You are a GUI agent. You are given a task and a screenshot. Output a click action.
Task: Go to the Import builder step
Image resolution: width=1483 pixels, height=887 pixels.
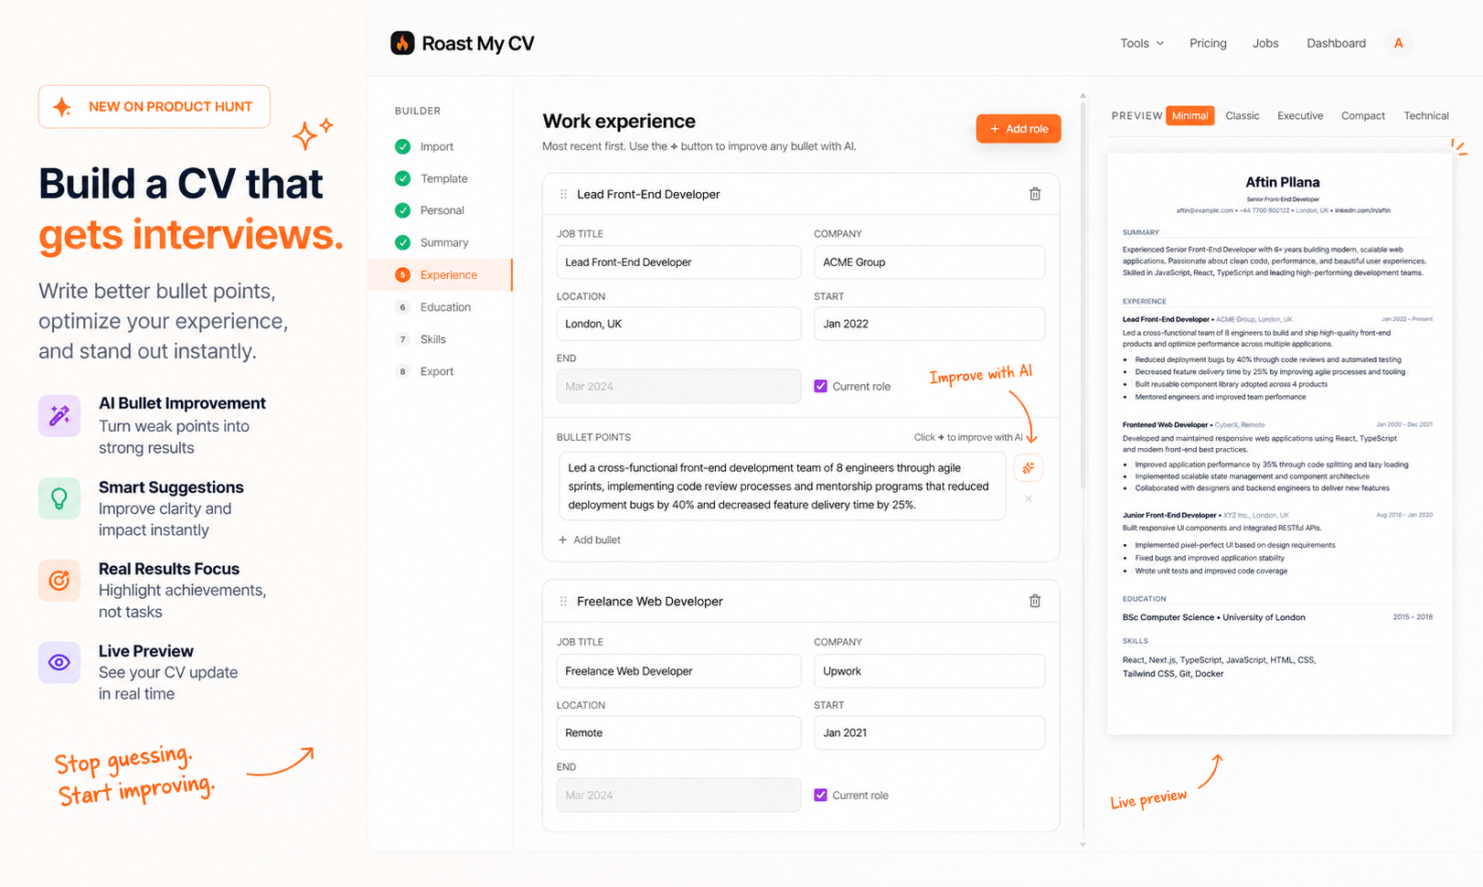point(437,146)
